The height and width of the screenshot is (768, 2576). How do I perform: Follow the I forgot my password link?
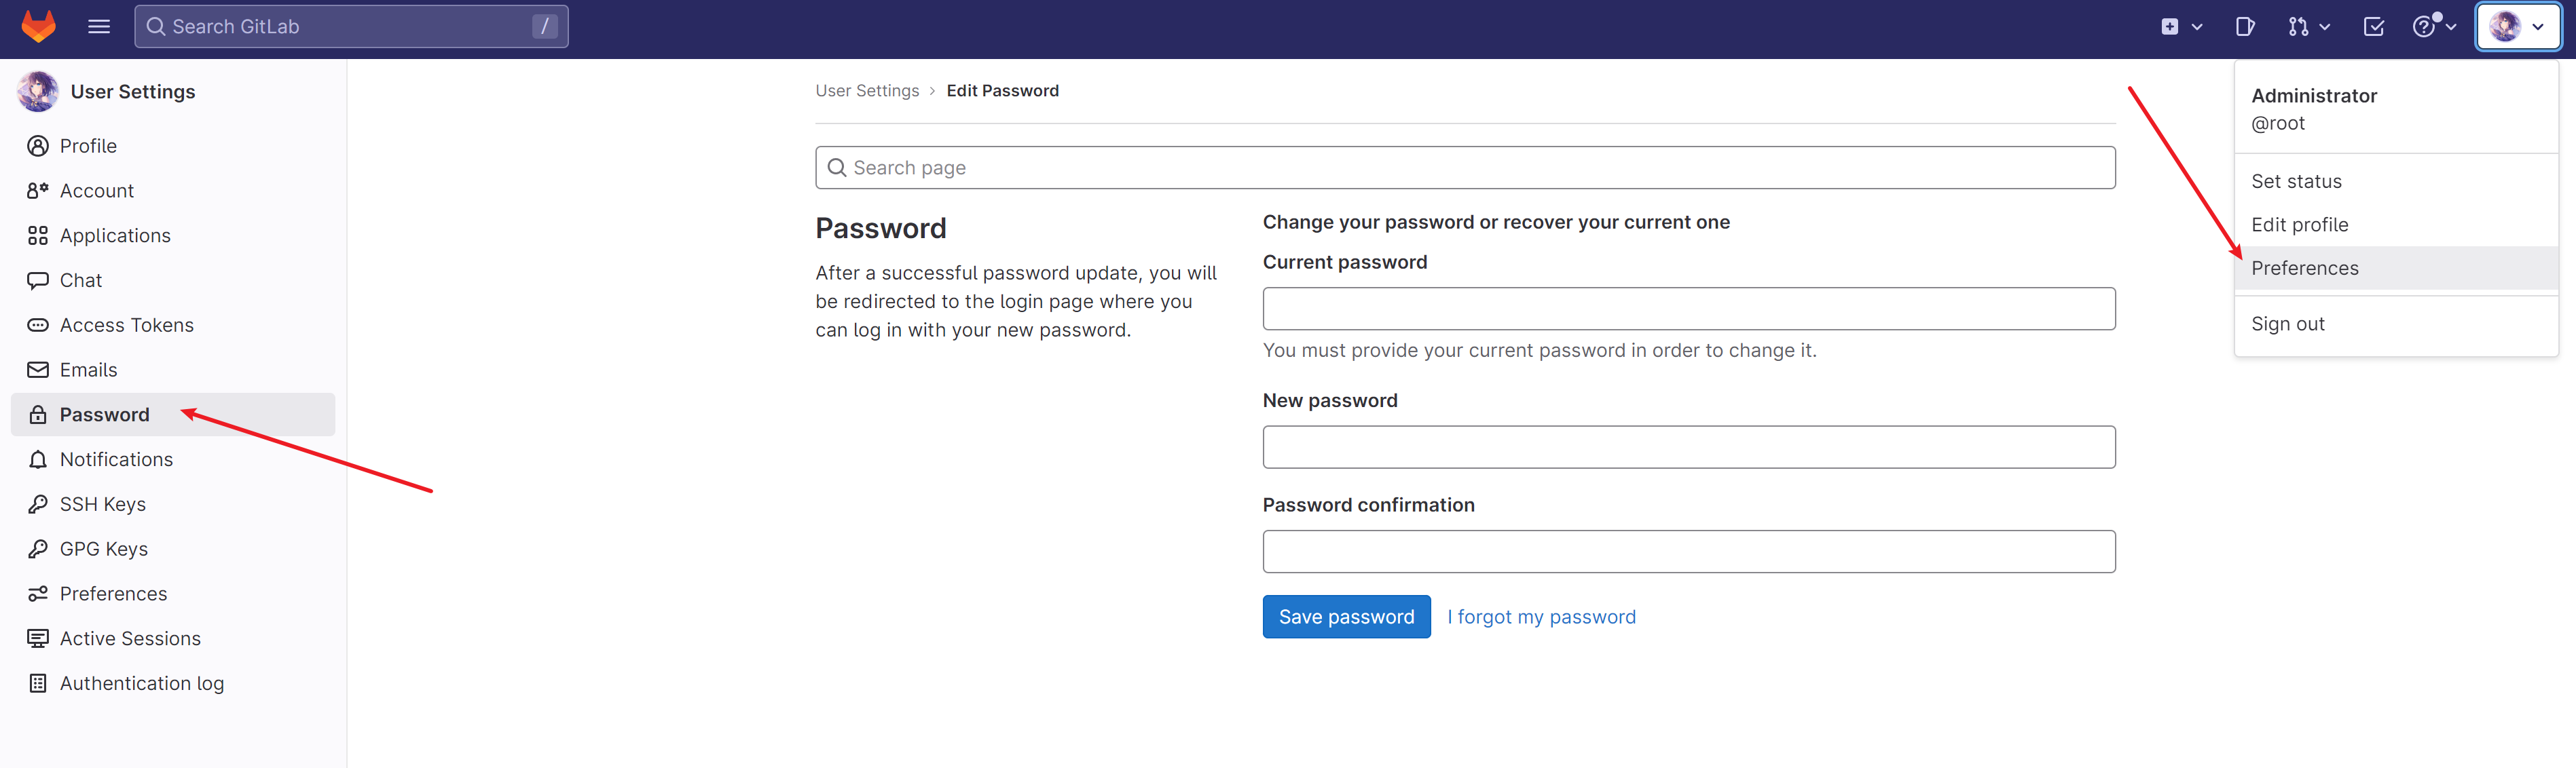point(1540,617)
